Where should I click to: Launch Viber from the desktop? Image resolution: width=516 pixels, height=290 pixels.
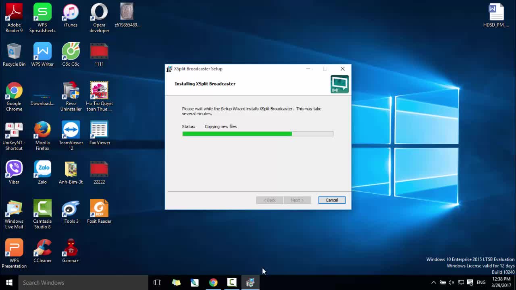point(14,172)
